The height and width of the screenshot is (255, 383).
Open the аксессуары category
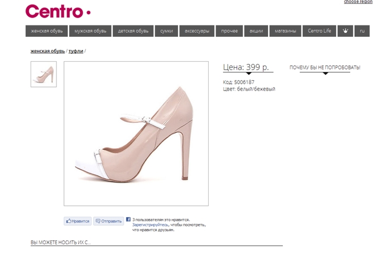tap(197, 31)
